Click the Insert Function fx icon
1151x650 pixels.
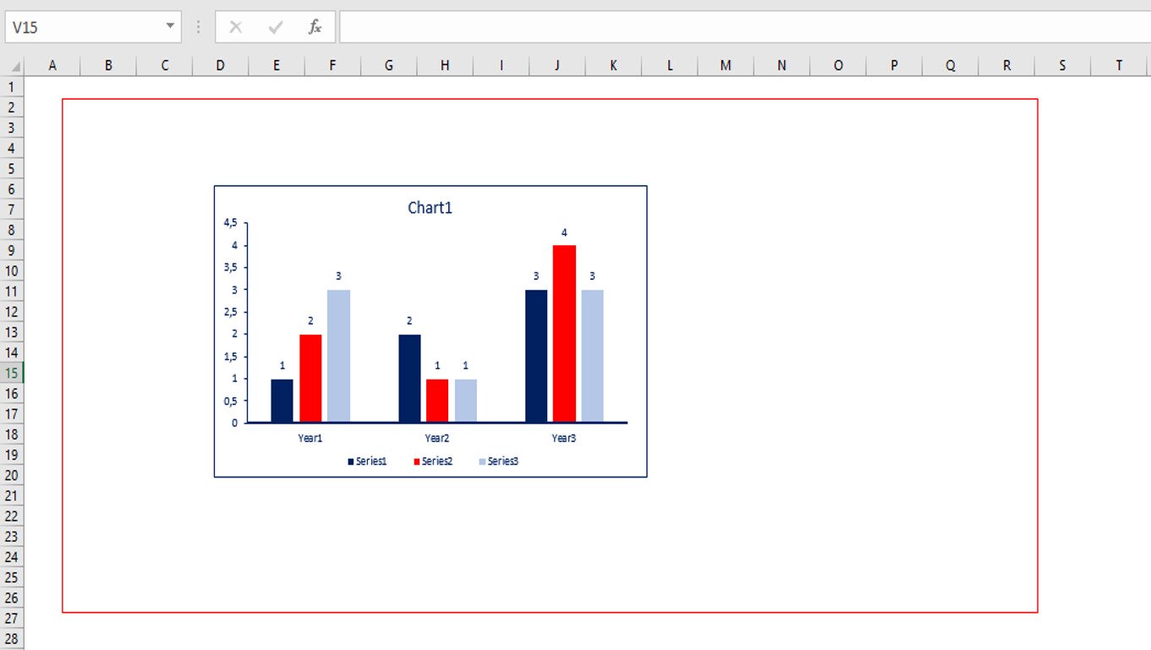click(x=315, y=27)
